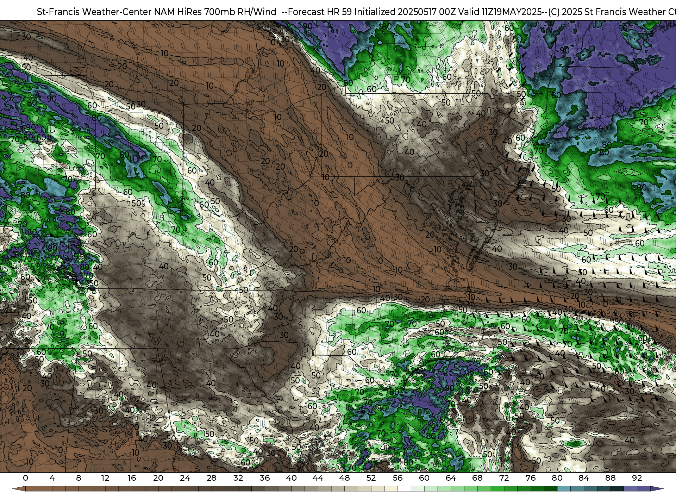Click the colorbar label "64"
Viewport: 676px width, 493px height.
click(x=451, y=478)
